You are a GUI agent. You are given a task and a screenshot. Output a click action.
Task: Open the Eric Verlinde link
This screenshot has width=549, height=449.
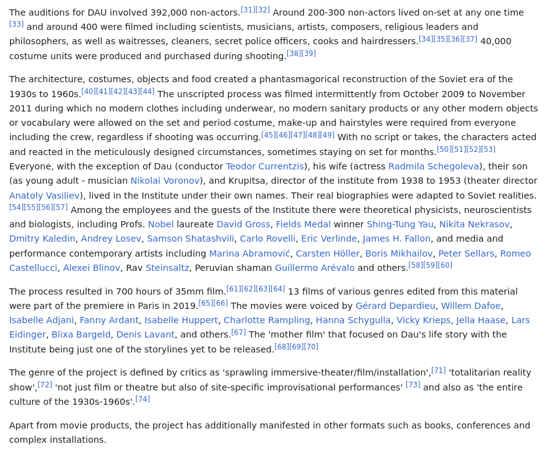pos(329,239)
